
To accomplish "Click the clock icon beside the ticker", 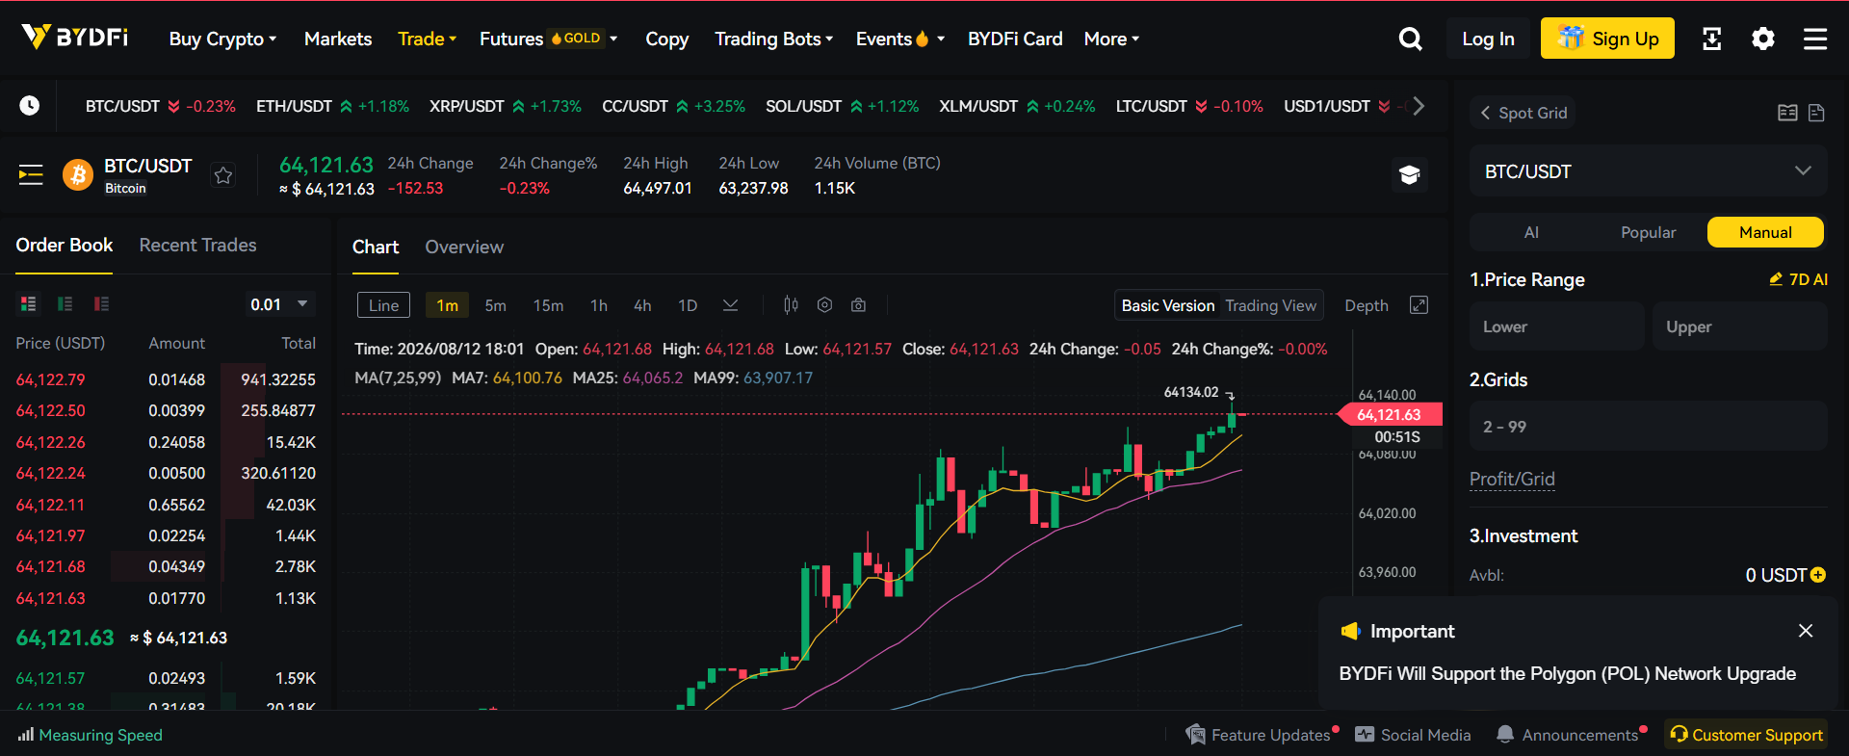I will (x=30, y=106).
